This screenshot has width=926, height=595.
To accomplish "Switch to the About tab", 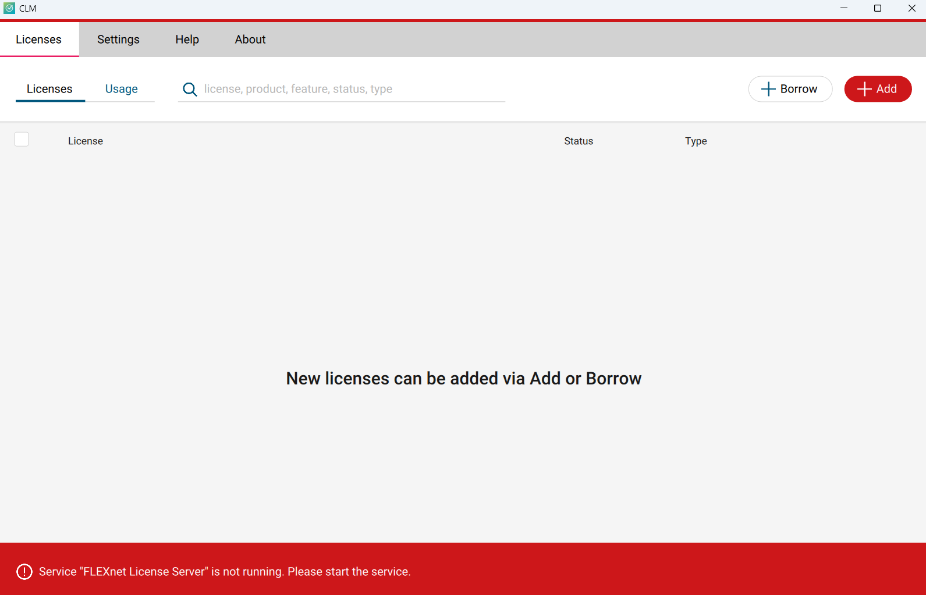I will [250, 40].
